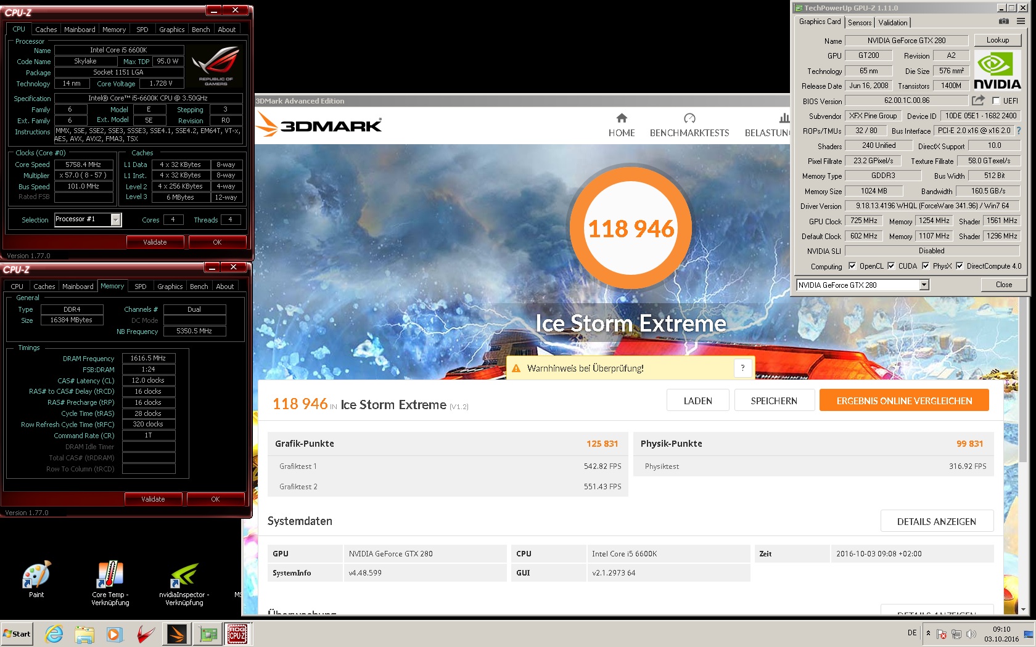Click warning triangle icon beside Warnhinweis
The height and width of the screenshot is (647, 1036).
tap(516, 368)
